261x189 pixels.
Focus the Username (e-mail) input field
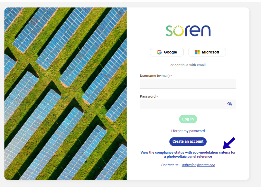tap(188, 84)
